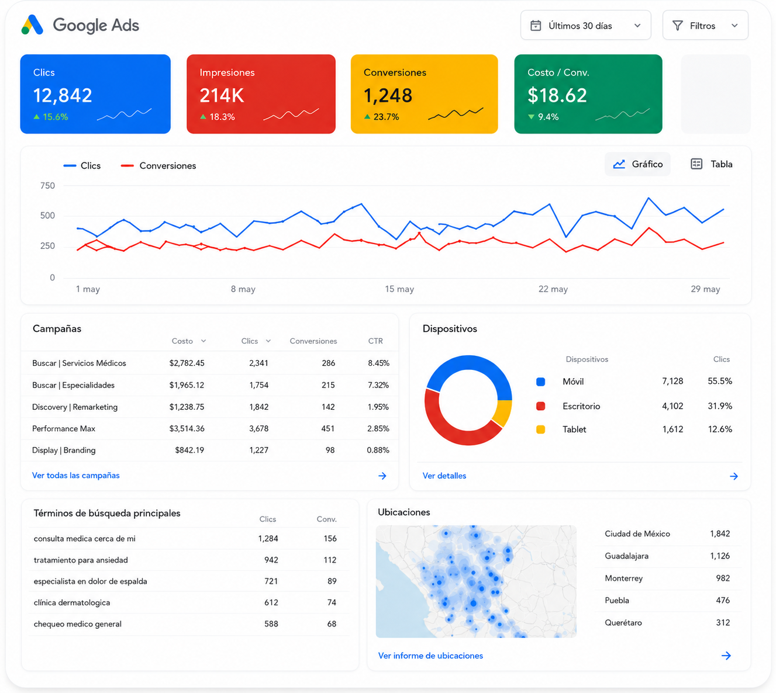Viewport: 776px width, 693px height.
Task: Select the Ciudad de México location row
Action: [x=668, y=534]
